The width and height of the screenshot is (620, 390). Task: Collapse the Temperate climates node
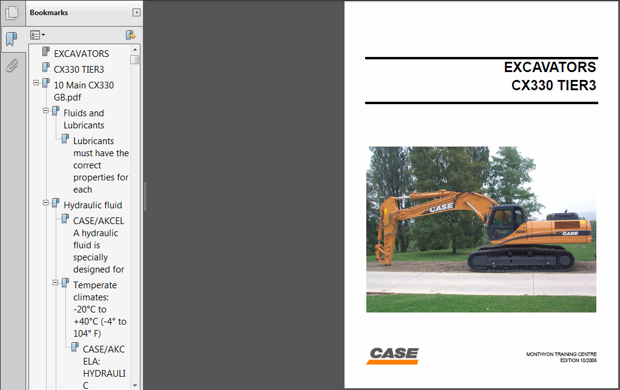pos(55,282)
